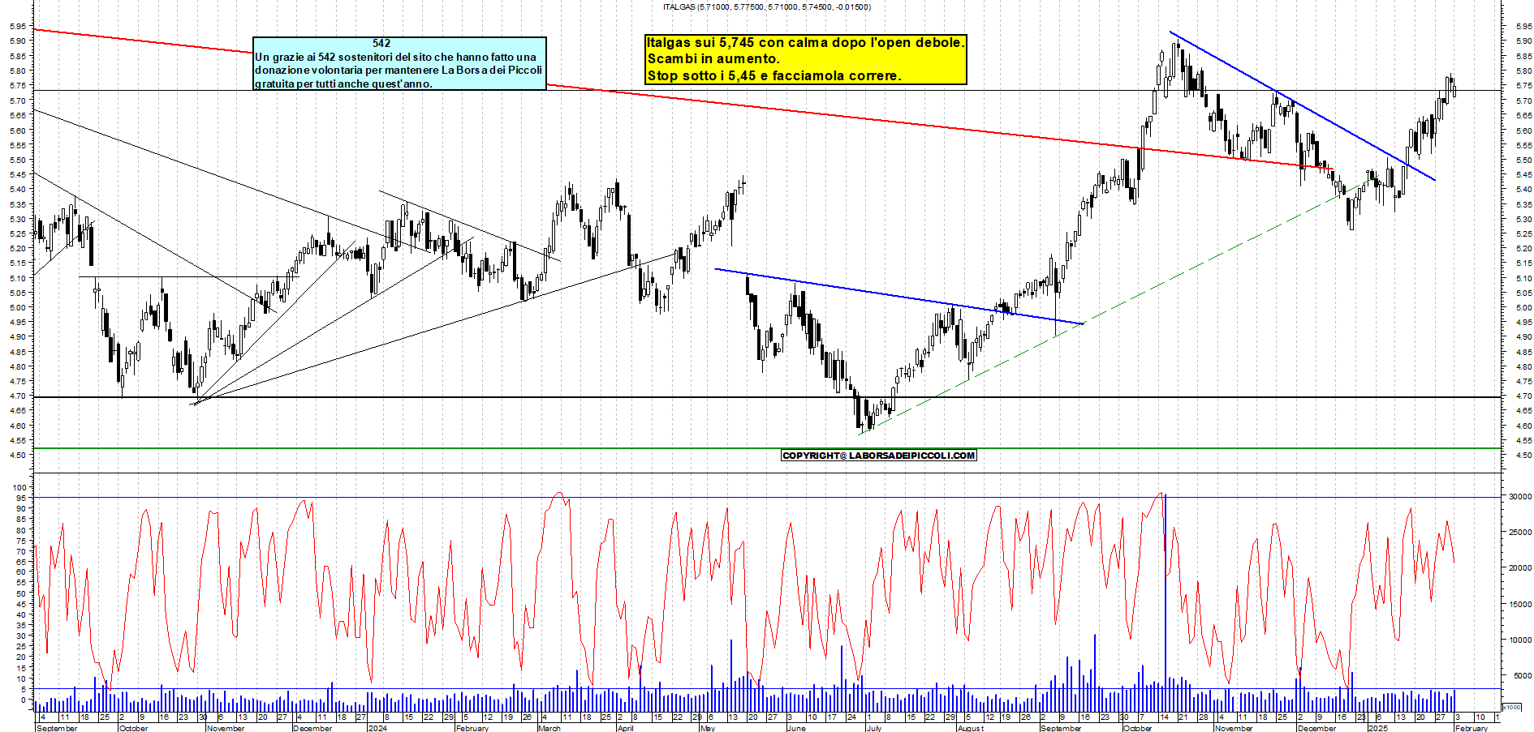Click the "5000" volume scale label

[x=1523, y=675]
